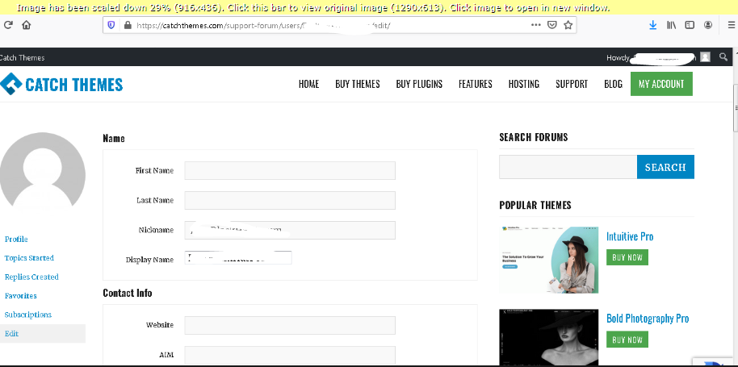The height and width of the screenshot is (367, 738).
Task: Open BLOG menu item
Action: point(614,84)
